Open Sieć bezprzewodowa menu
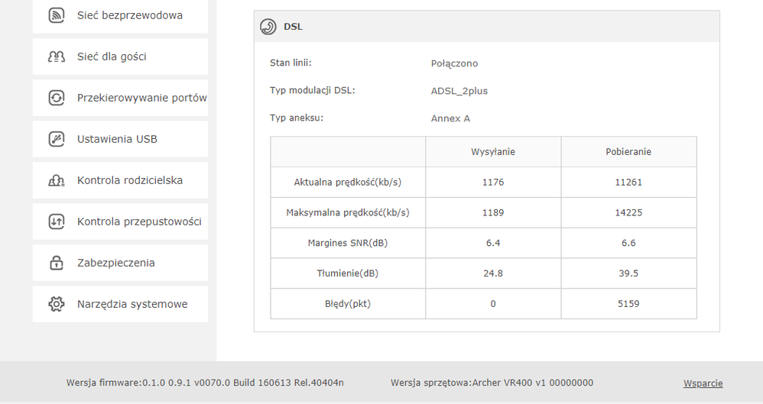The image size is (763, 404). click(130, 15)
